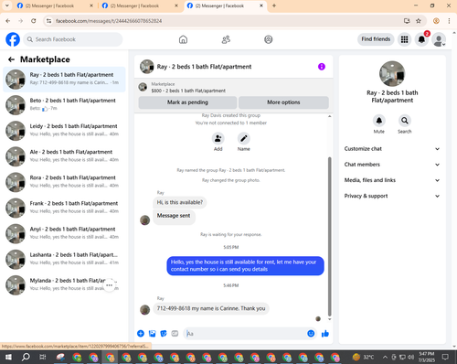Open the Chrome tab search dropdown
457x364 pixels.
(x=6, y=5)
